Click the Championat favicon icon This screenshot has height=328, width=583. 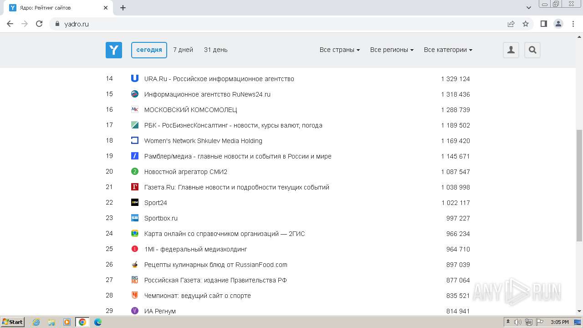(135, 295)
